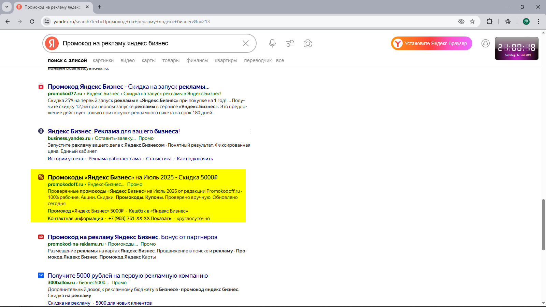This screenshot has width=546, height=307.
Task: Click the digital clock widget
Action: (x=517, y=48)
